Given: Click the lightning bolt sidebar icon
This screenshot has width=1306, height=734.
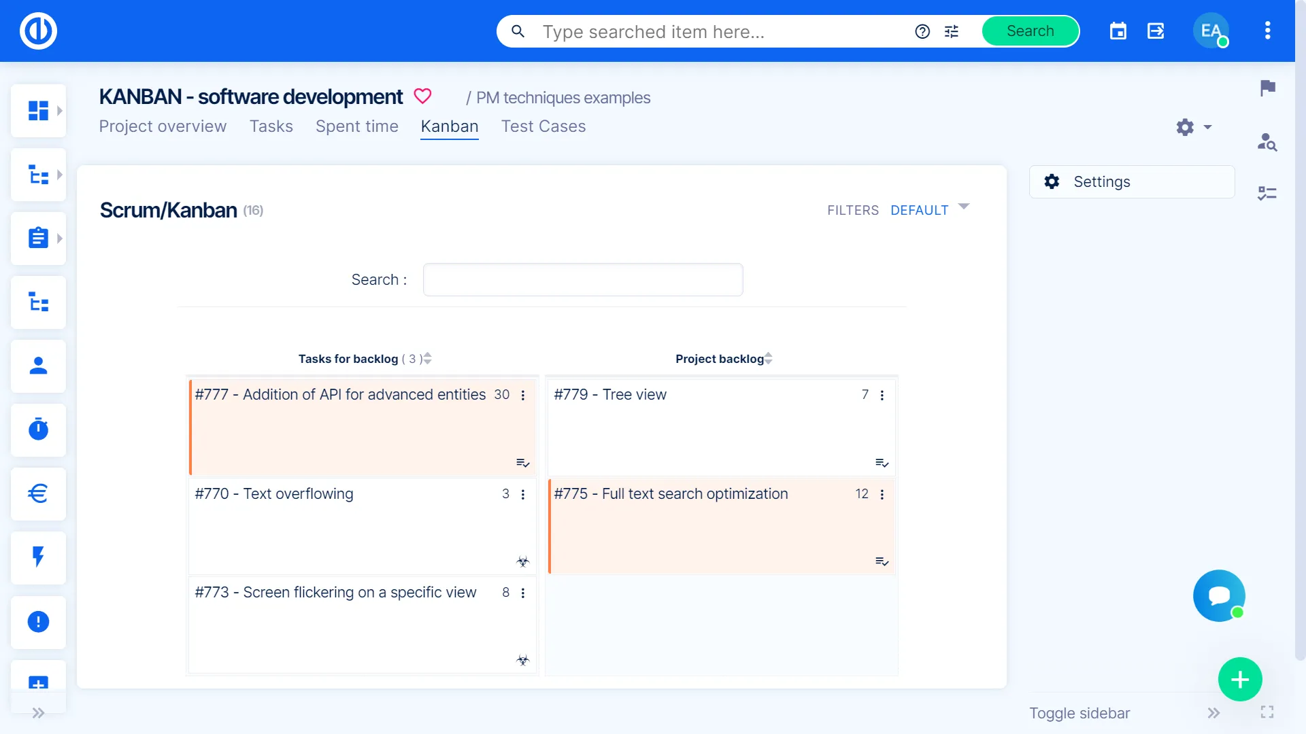Looking at the screenshot, I should 38,557.
